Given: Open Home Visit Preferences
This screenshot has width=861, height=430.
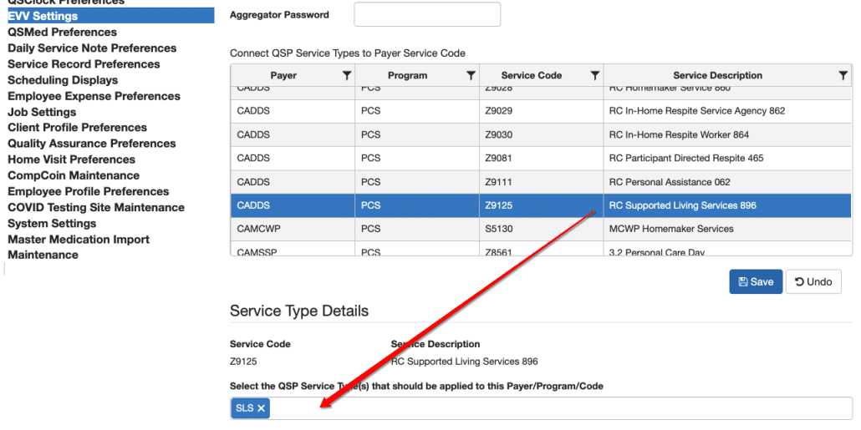Looking at the screenshot, I should click(x=71, y=159).
